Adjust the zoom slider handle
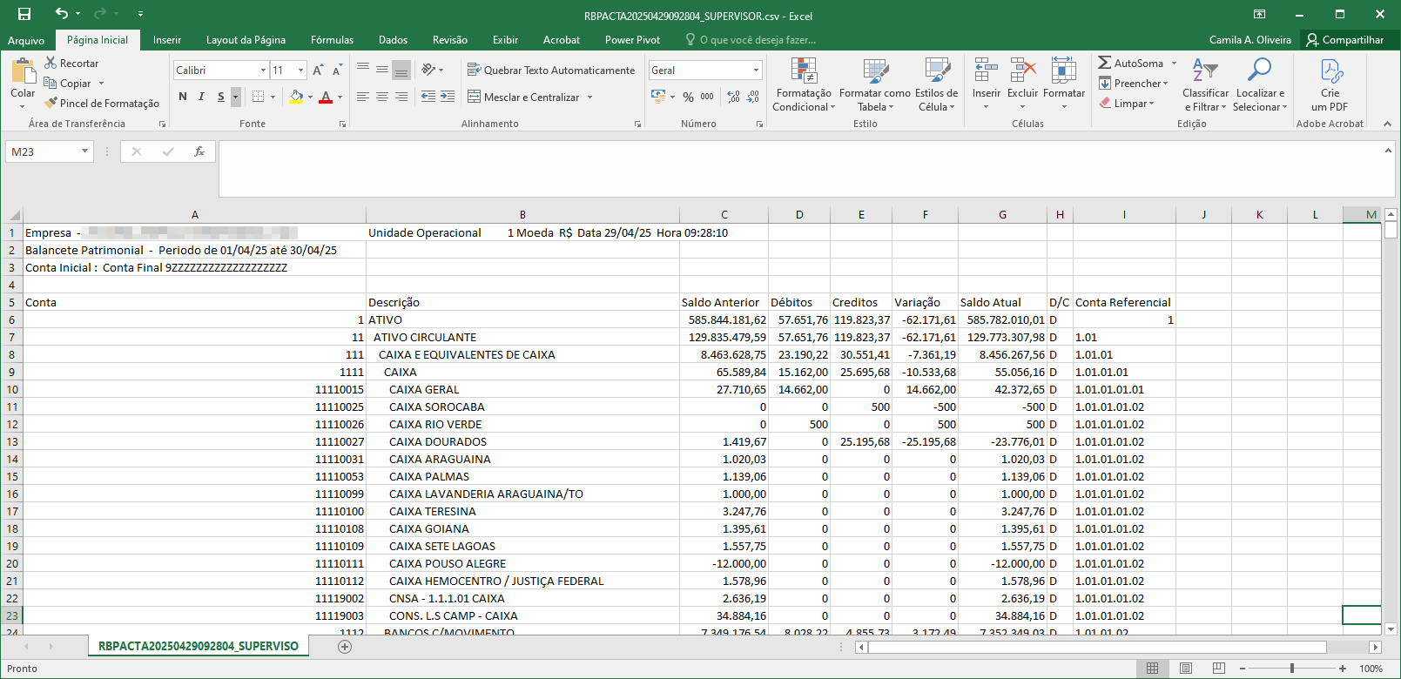 pyautogui.click(x=1292, y=668)
